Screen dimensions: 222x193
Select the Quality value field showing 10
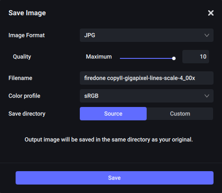(x=196, y=57)
